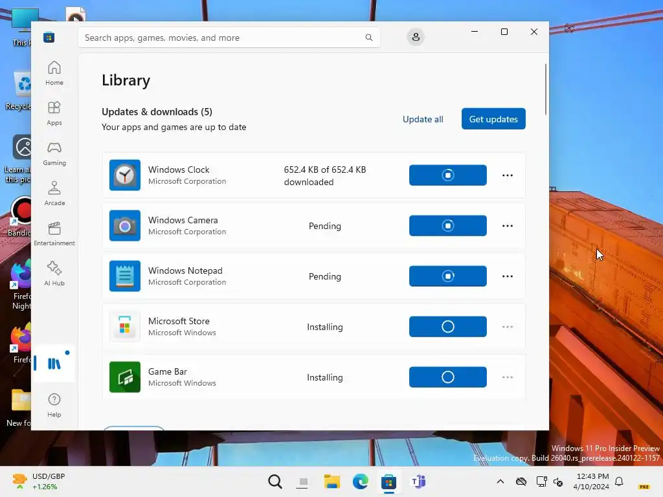Image resolution: width=663 pixels, height=497 pixels.
Task: Click the Windows Notepad app icon
Action: [x=125, y=276]
